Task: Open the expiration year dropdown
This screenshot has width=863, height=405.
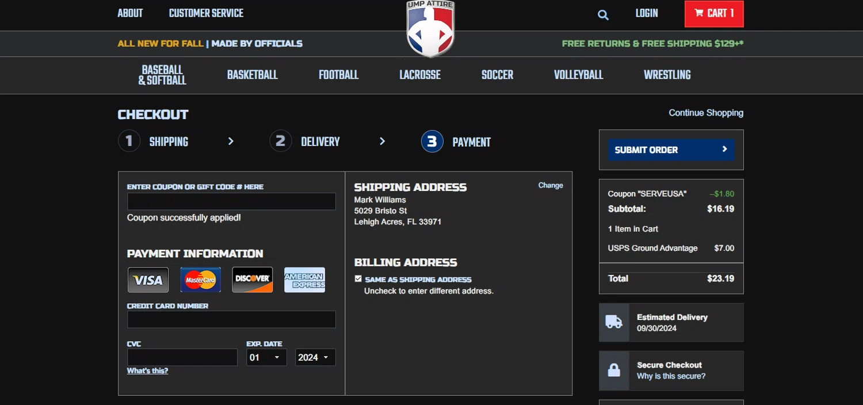Action: pos(315,357)
